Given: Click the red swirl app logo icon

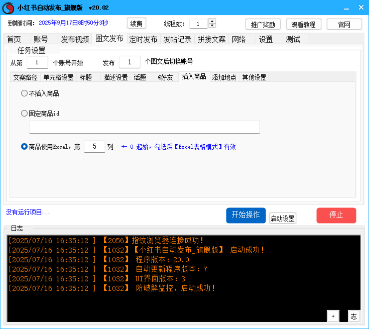Looking at the screenshot, I should tap(8, 8).
